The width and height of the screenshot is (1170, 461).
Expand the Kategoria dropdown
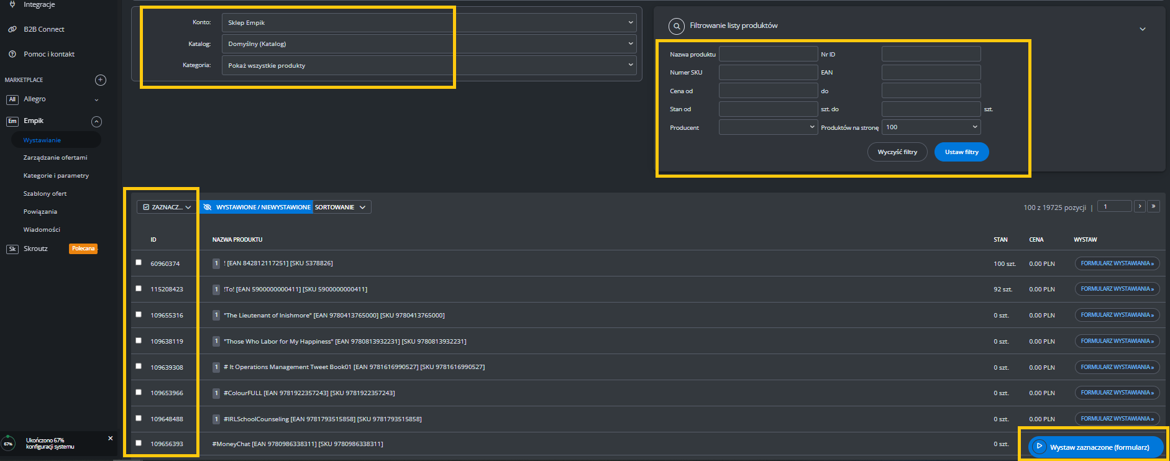[429, 65]
